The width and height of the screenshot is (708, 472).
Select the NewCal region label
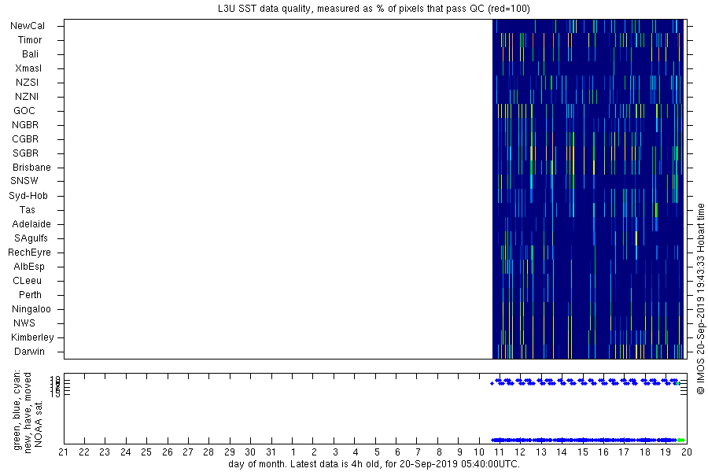[x=28, y=26]
